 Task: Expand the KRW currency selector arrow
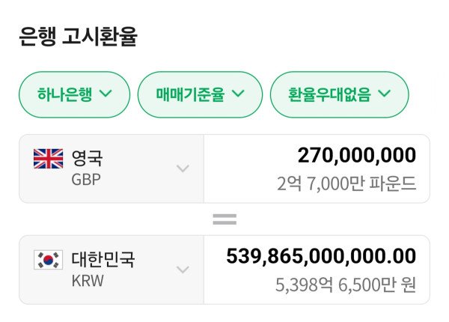[x=183, y=270]
